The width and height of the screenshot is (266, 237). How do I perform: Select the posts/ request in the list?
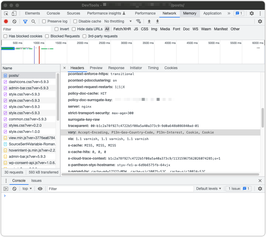click(15, 75)
